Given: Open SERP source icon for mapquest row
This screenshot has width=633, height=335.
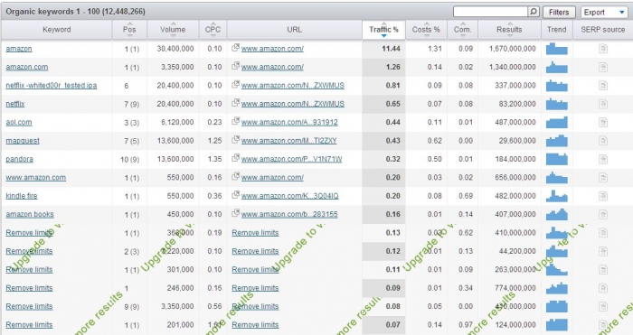Looking at the screenshot, I should (x=603, y=141).
